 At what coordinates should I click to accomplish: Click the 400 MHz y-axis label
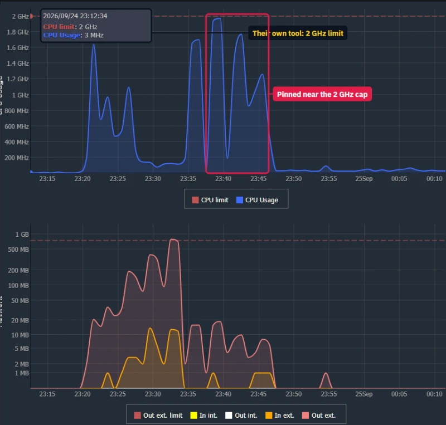(x=17, y=142)
